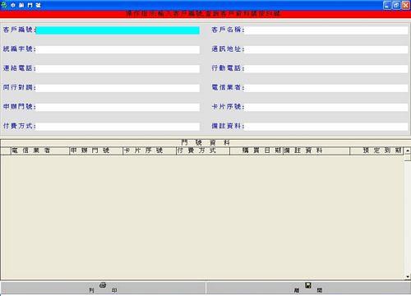Screen dimensions: 411x296
Task: Click the floppy disk icon for 離開
Action: [308, 285]
